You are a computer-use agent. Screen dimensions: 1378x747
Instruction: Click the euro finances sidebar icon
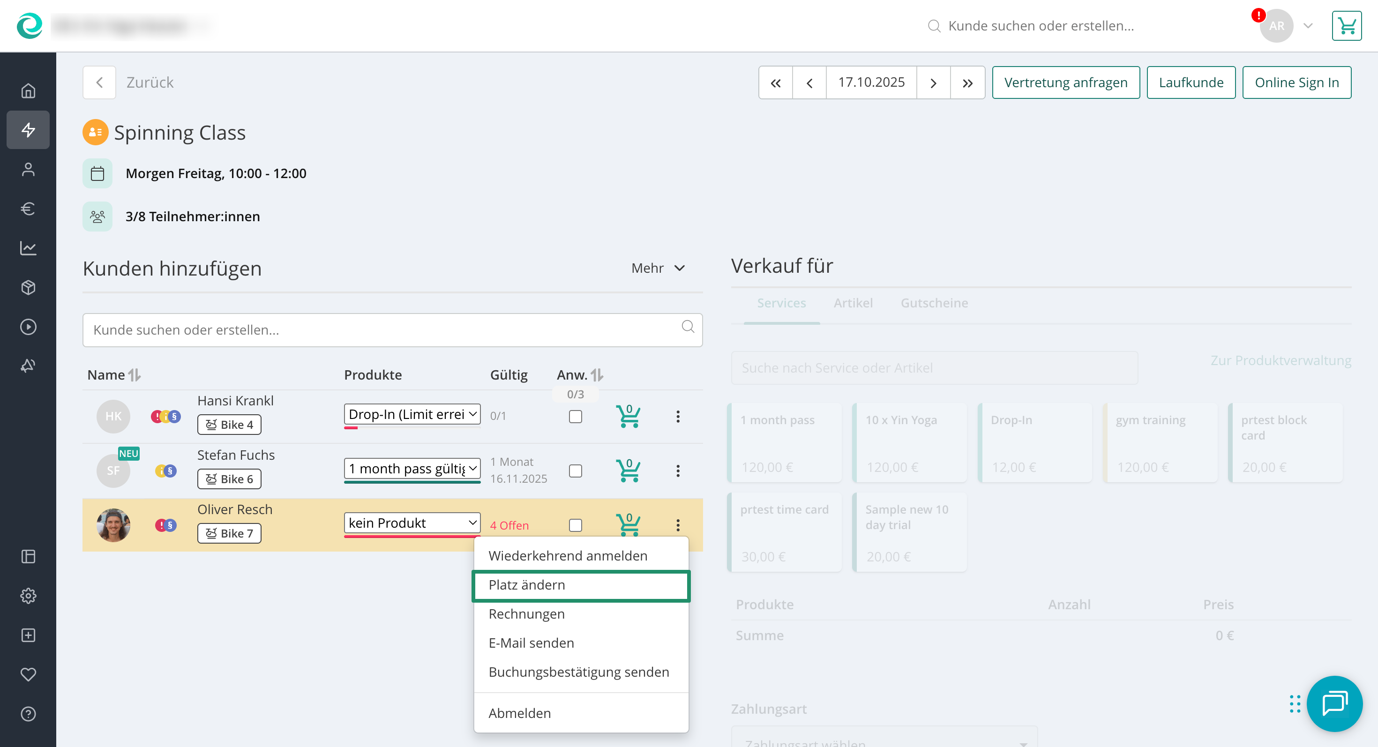coord(28,209)
